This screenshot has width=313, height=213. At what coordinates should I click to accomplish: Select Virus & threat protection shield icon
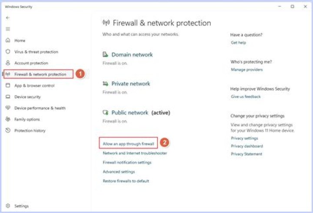point(8,52)
